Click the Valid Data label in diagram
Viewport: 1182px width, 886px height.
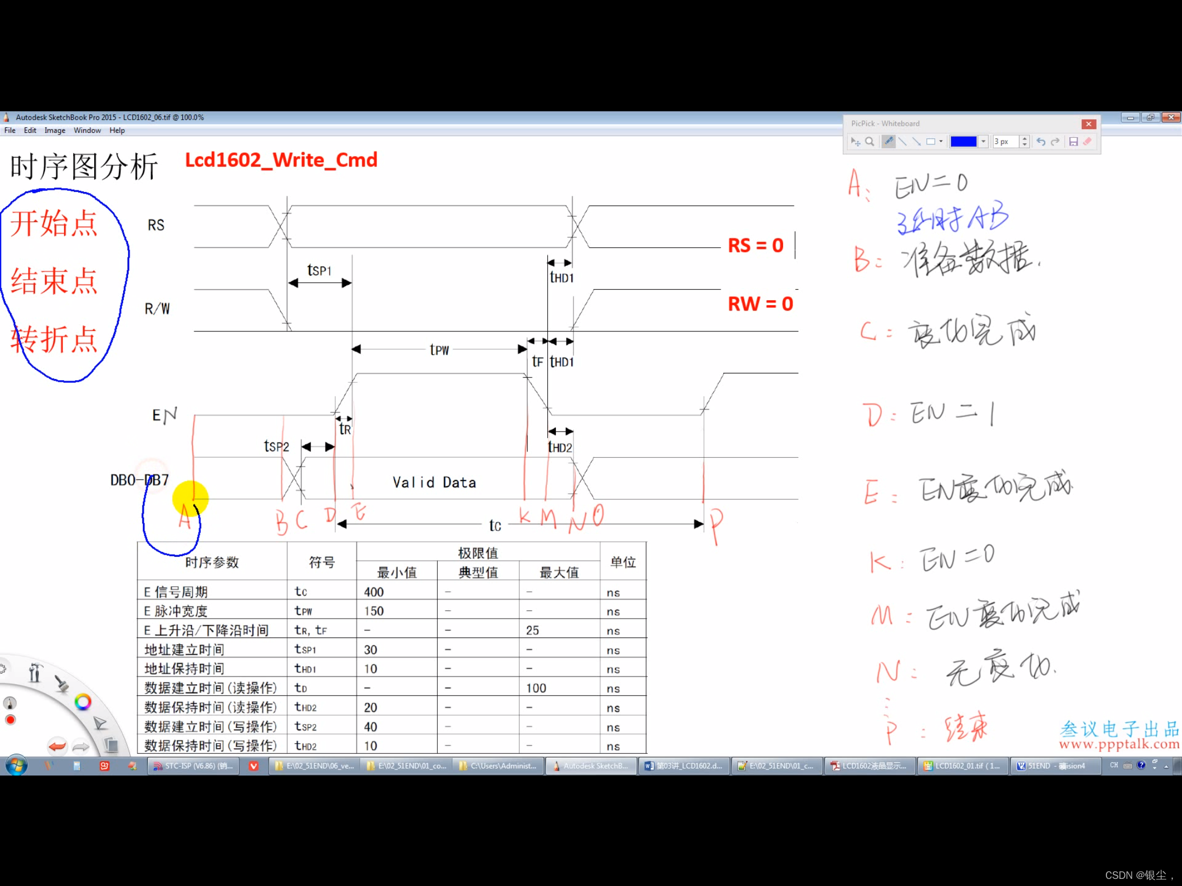pos(434,482)
